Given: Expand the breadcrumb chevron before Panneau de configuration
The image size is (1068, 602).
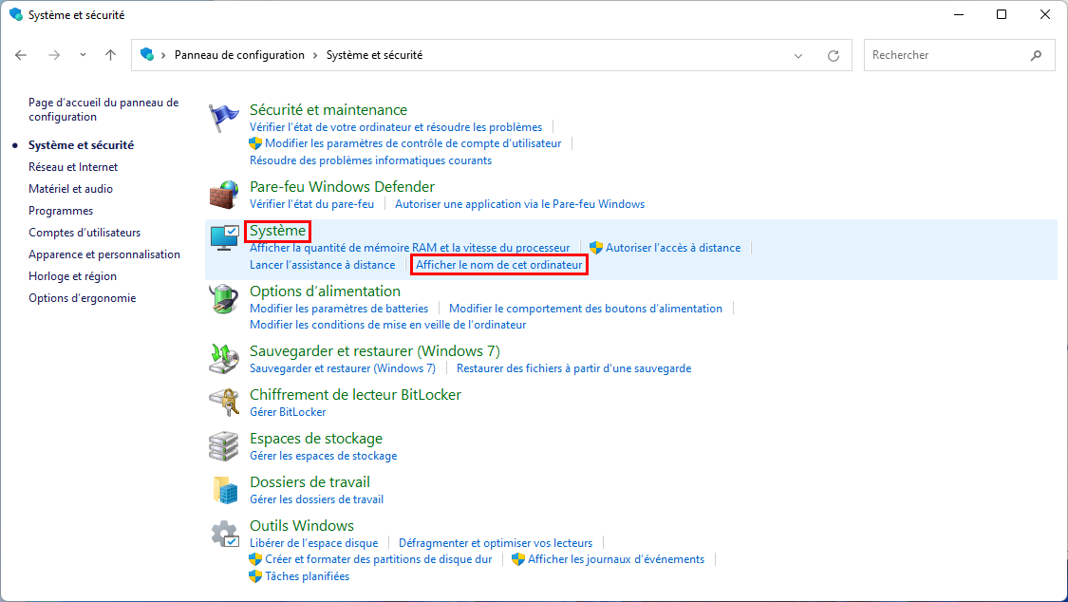Looking at the screenshot, I should click(163, 55).
